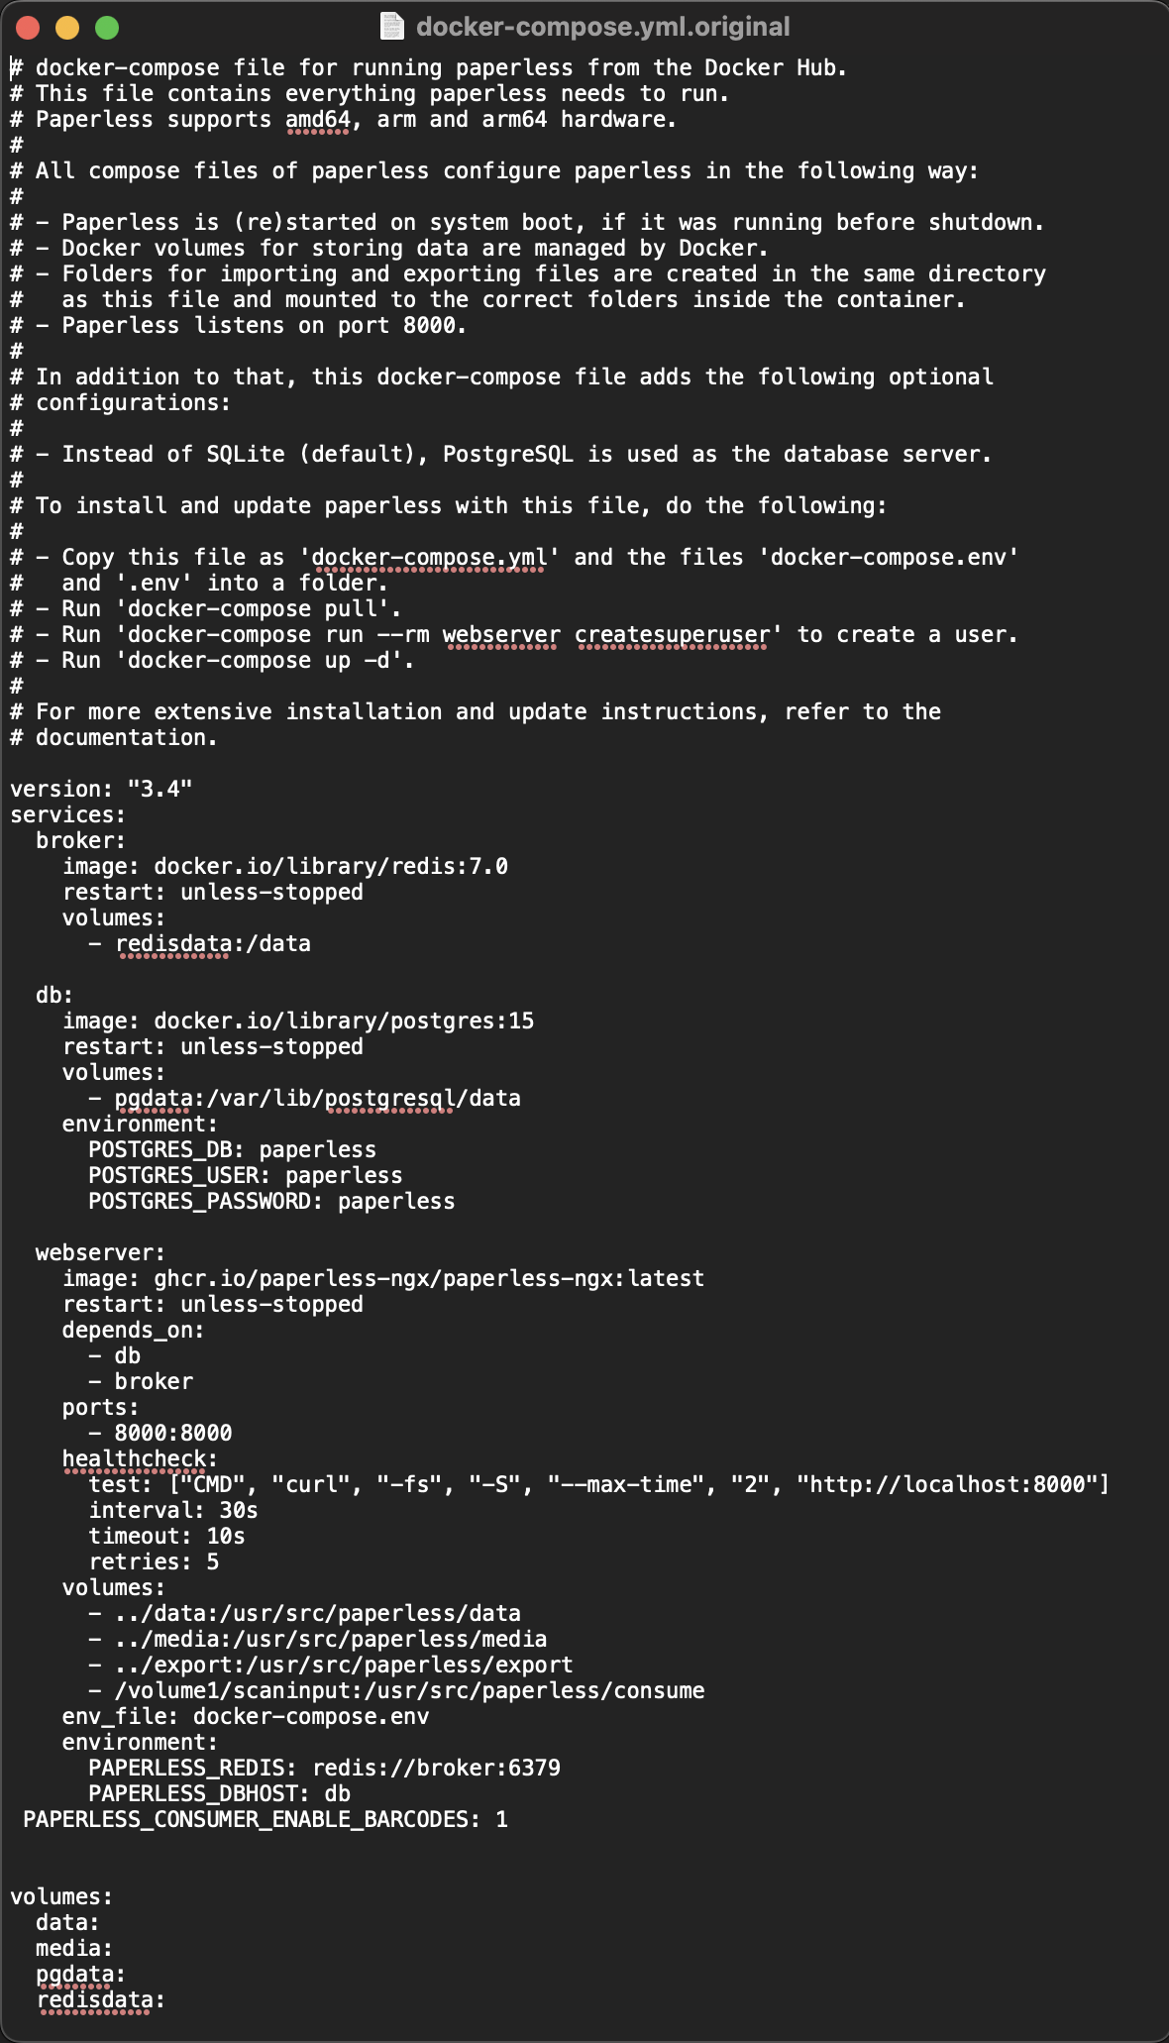Click the yellow minimize window button
1169x2043 pixels.
click(x=67, y=28)
